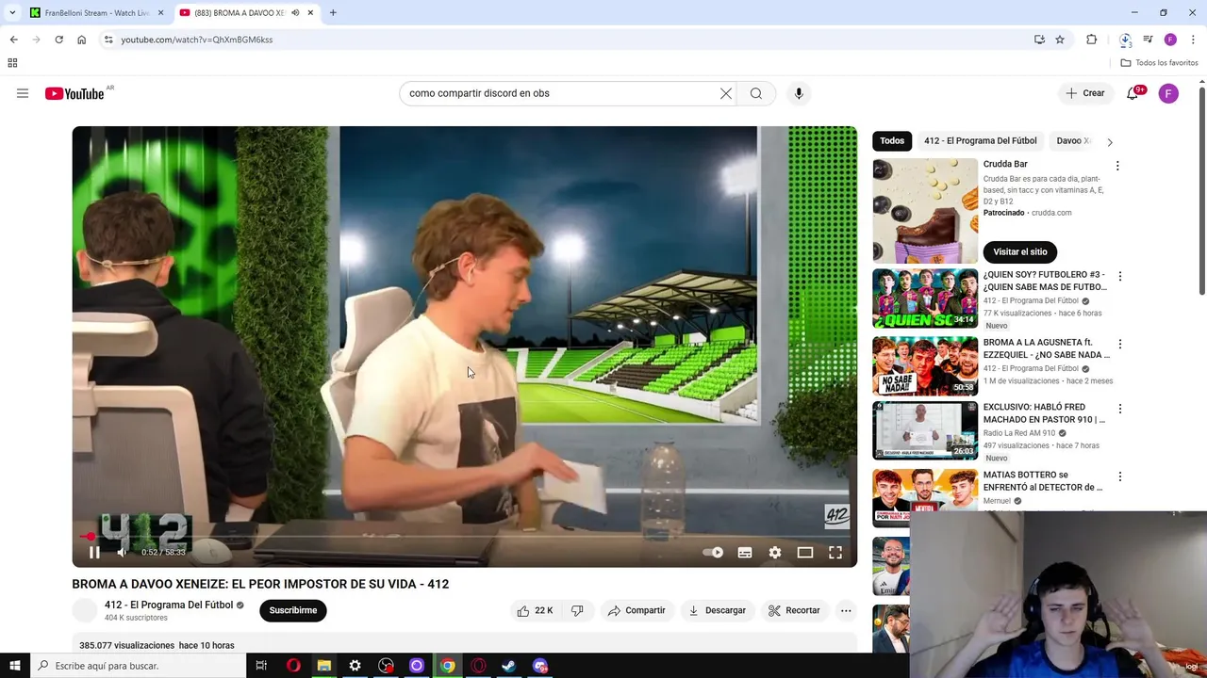This screenshot has width=1207, height=678.
Task: Open the Chrome three-dot menu
Action: tap(1194, 40)
